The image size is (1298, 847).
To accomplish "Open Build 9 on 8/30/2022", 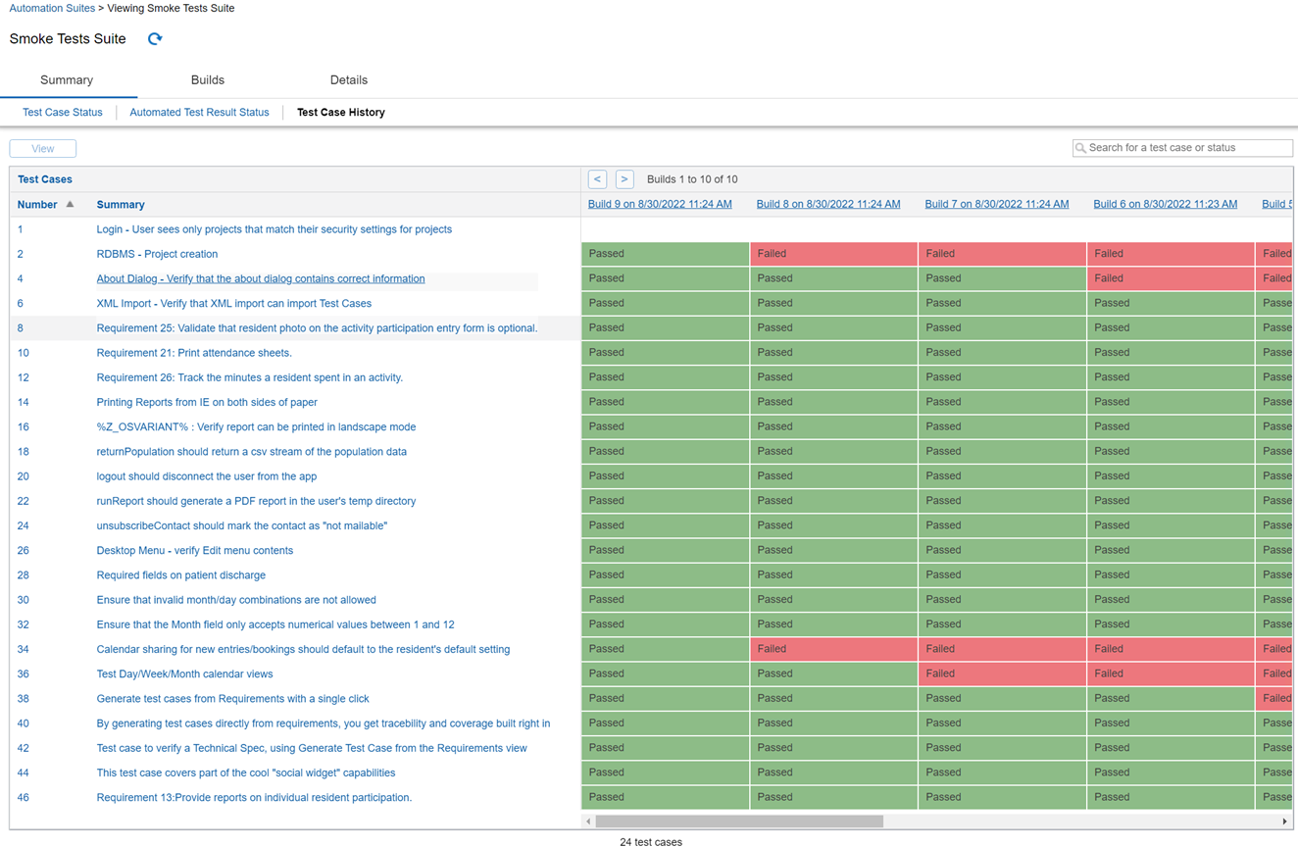I will pyautogui.click(x=659, y=204).
